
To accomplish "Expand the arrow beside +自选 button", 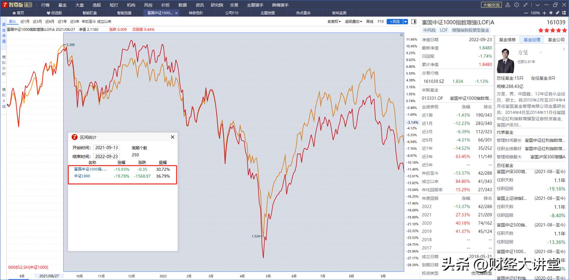I will tap(405, 21).
